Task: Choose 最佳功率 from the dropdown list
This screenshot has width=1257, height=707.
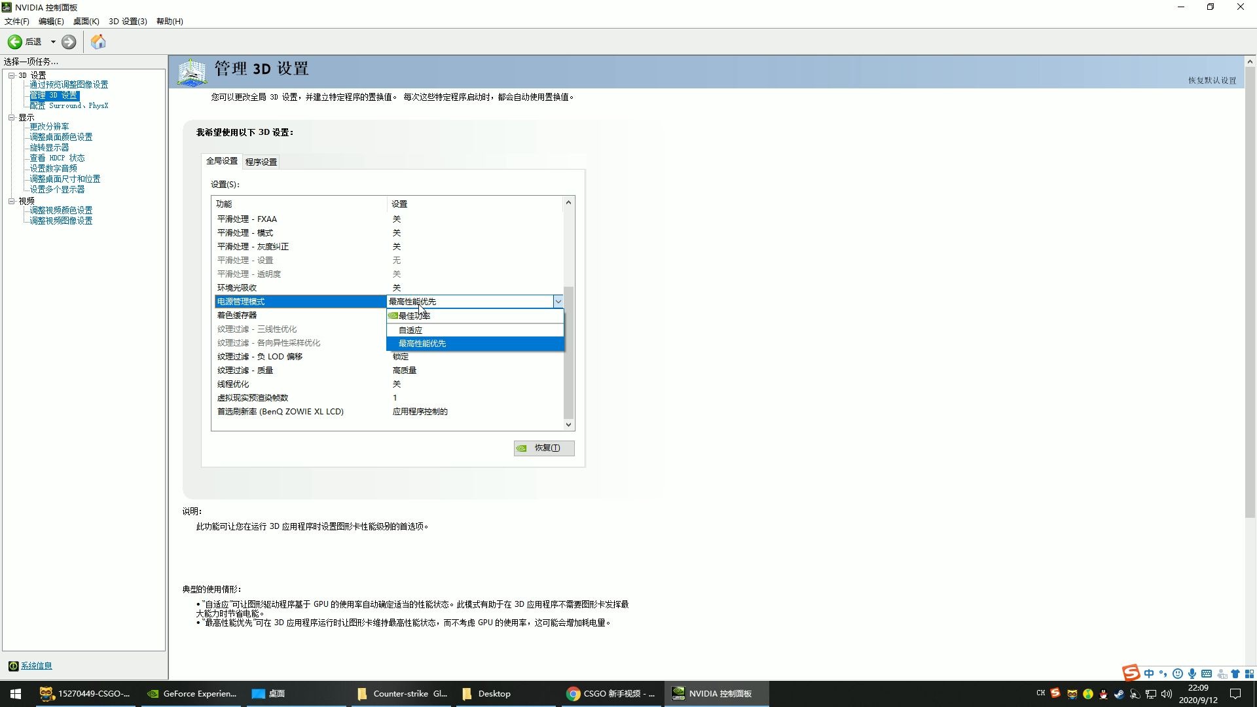Action: click(x=475, y=316)
